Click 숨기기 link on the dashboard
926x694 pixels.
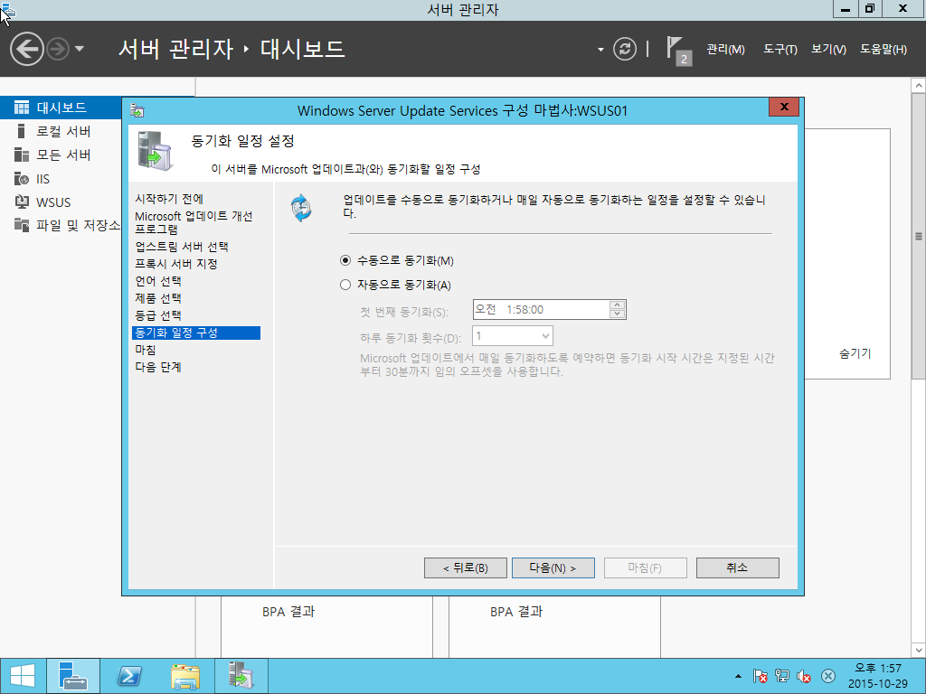click(x=855, y=353)
